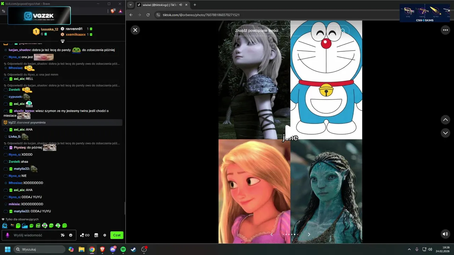Open chat settings gear icon

[x=105, y=235]
